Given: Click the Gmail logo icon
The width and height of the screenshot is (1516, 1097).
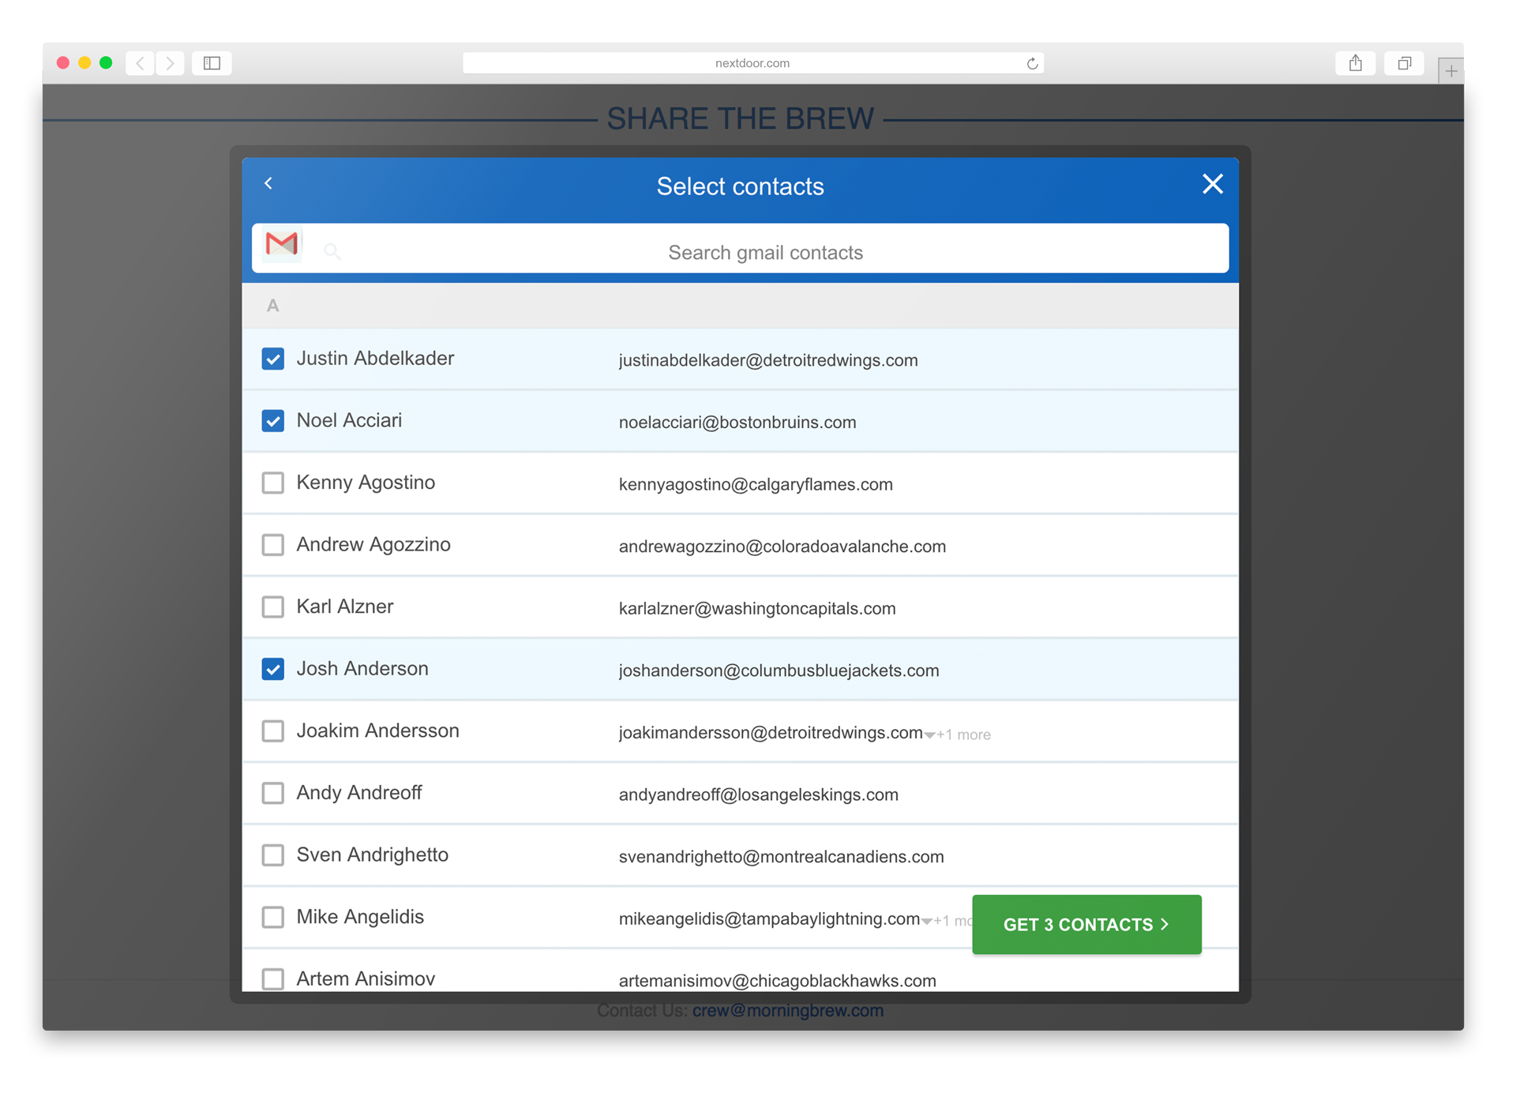Looking at the screenshot, I should (282, 244).
